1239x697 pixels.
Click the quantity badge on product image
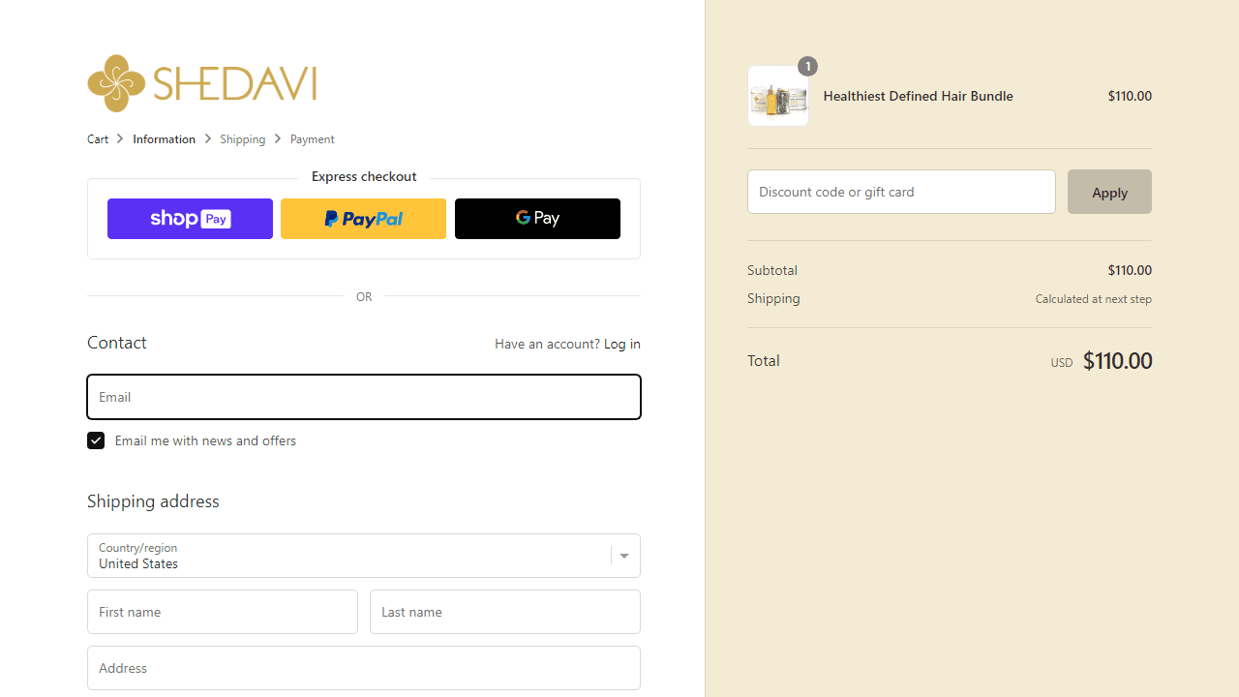point(807,66)
